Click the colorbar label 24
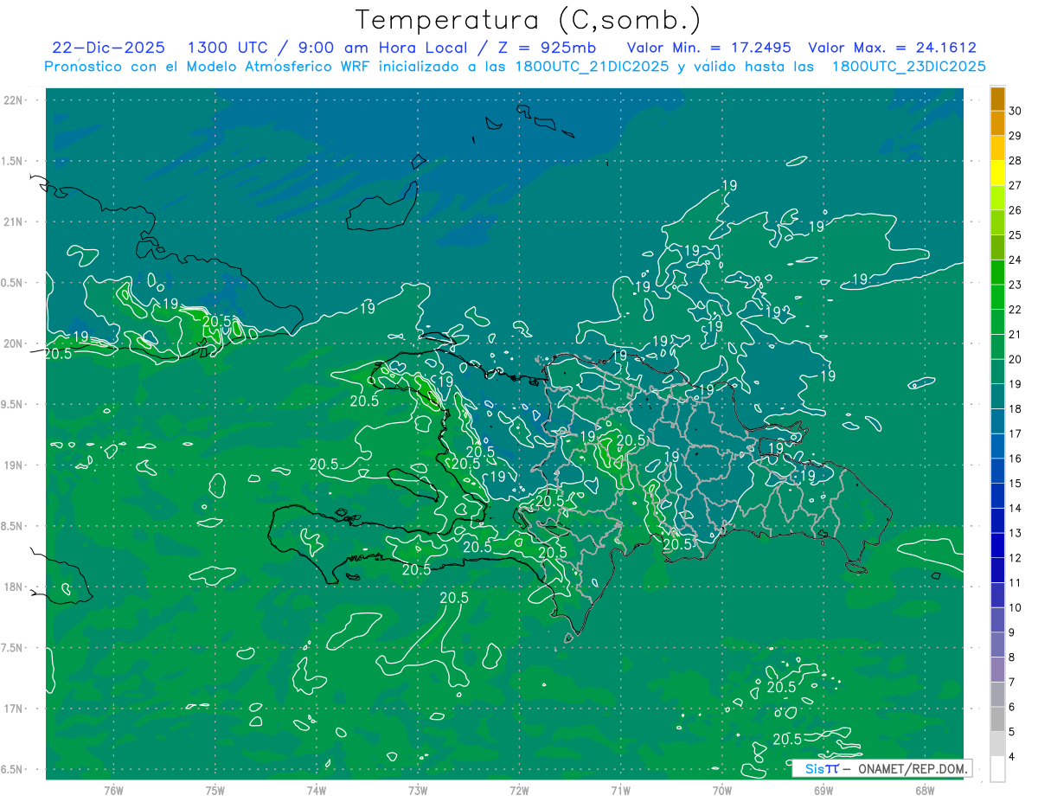This screenshot has width=1038, height=802. coord(1016,260)
